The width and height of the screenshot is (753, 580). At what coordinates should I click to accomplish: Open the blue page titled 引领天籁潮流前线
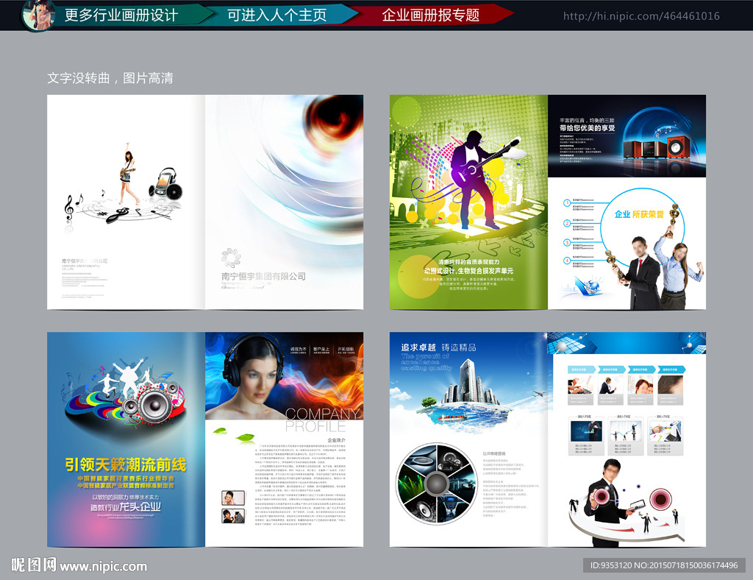126,439
